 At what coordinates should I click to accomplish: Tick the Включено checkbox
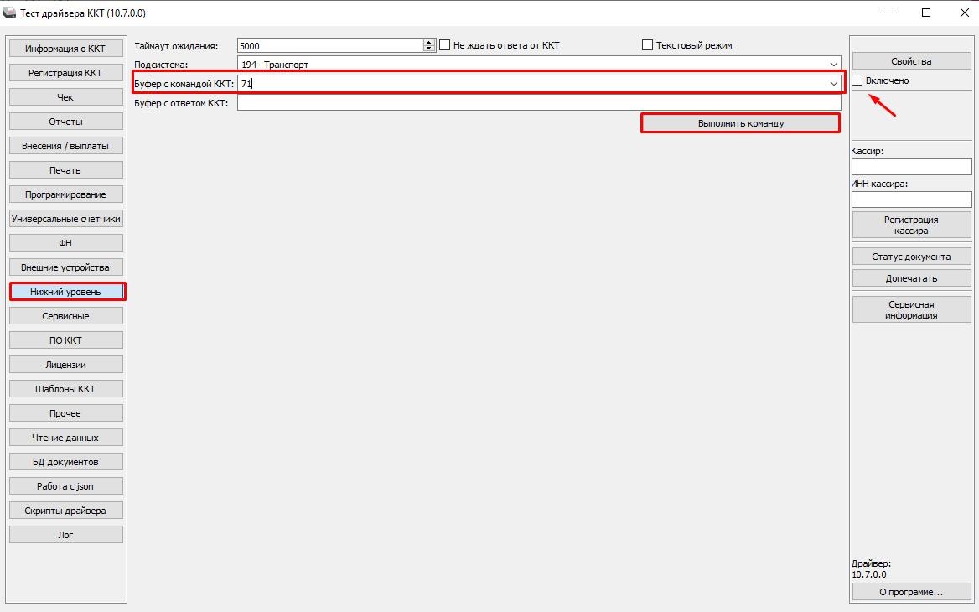[857, 80]
